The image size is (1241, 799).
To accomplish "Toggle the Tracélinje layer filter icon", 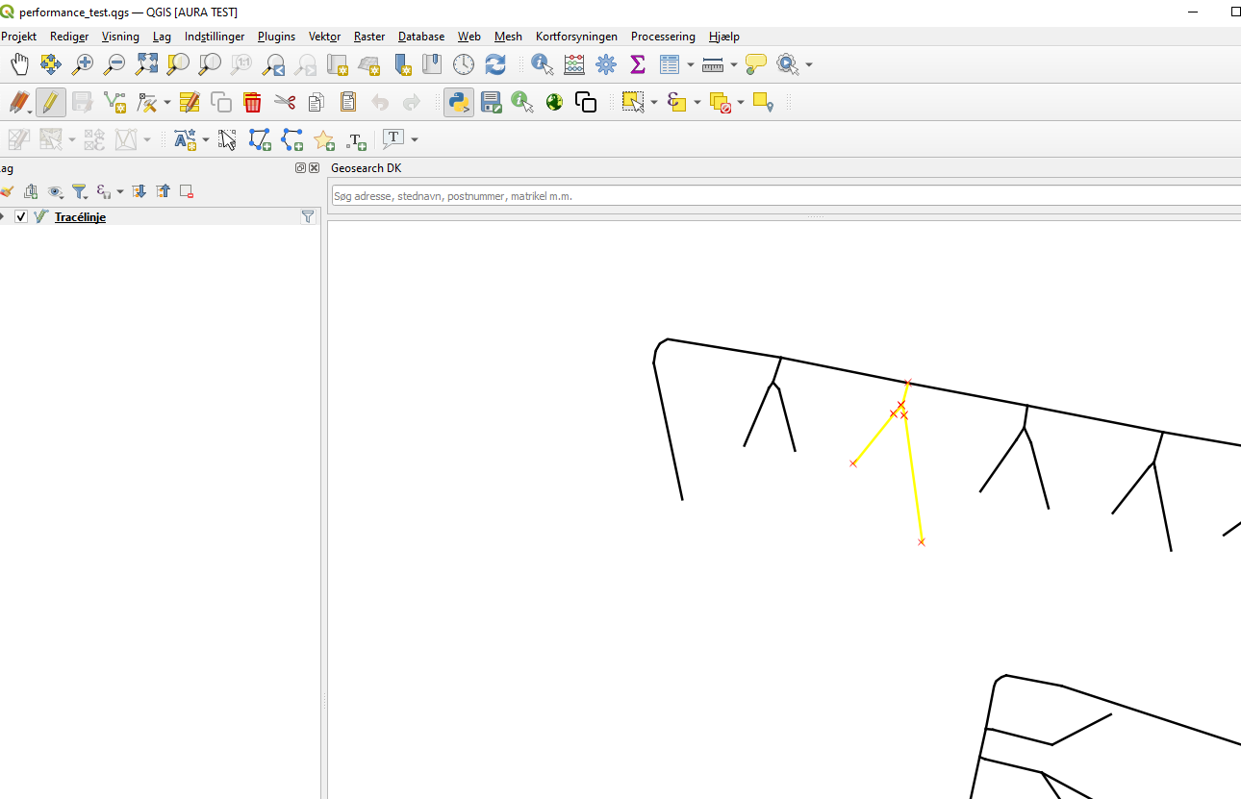I will tap(308, 217).
